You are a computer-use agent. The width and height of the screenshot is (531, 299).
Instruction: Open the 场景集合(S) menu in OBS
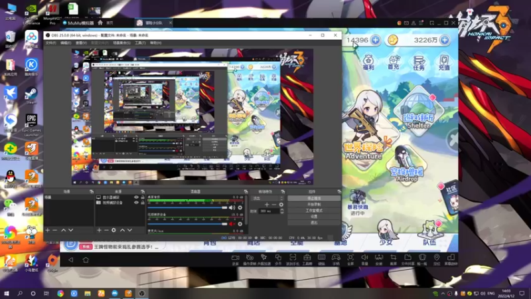pos(121,43)
